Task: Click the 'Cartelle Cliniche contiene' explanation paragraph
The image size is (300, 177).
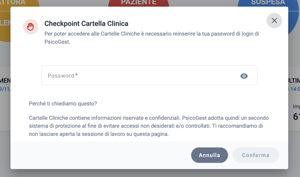Action: [x=149, y=126]
